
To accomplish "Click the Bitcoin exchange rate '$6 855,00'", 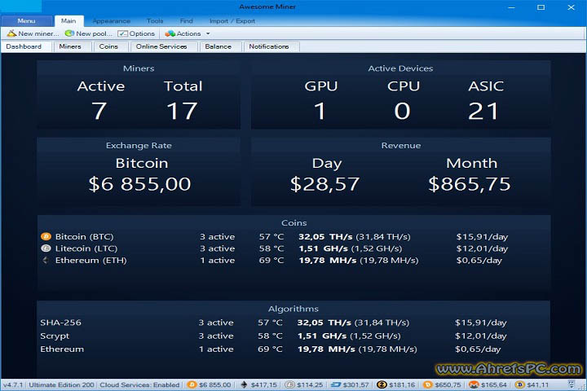I will pos(139,184).
